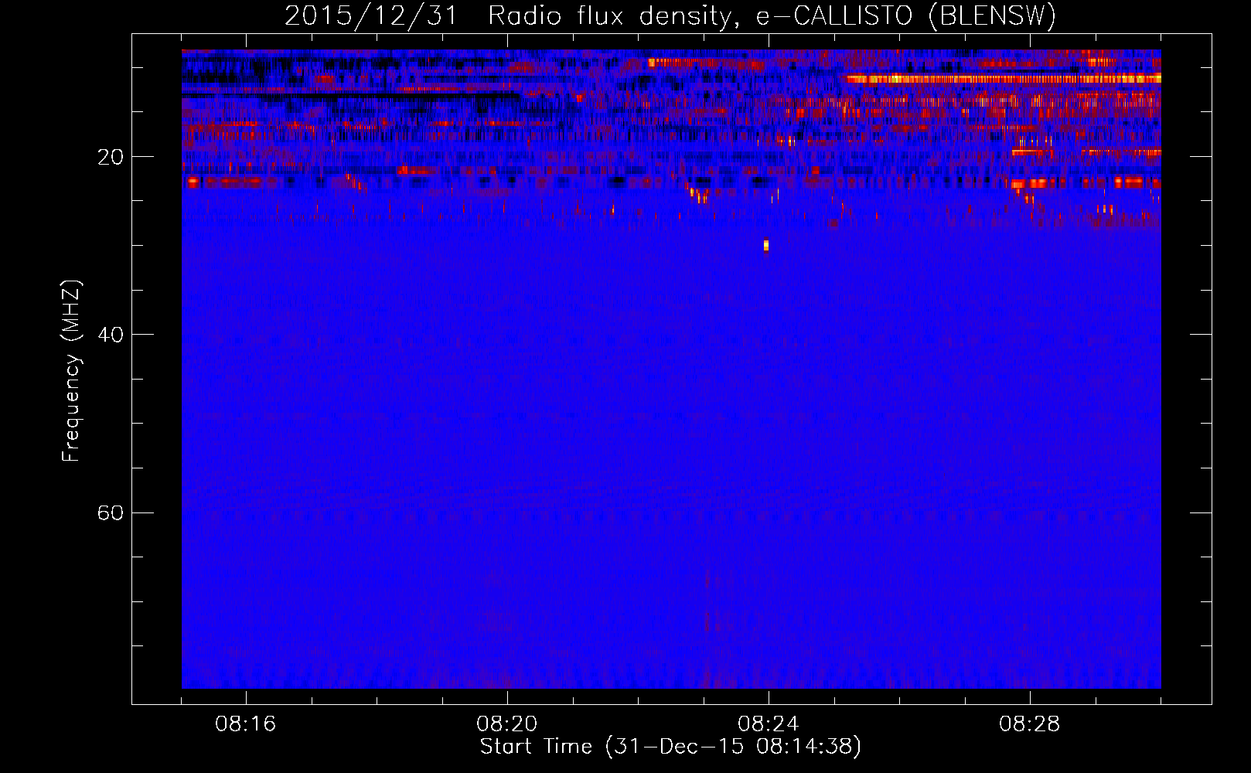This screenshot has height=773, width=1251.
Task: Click the plot title '2015/12/31 Radio flux density'
Action: tap(508, 16)
